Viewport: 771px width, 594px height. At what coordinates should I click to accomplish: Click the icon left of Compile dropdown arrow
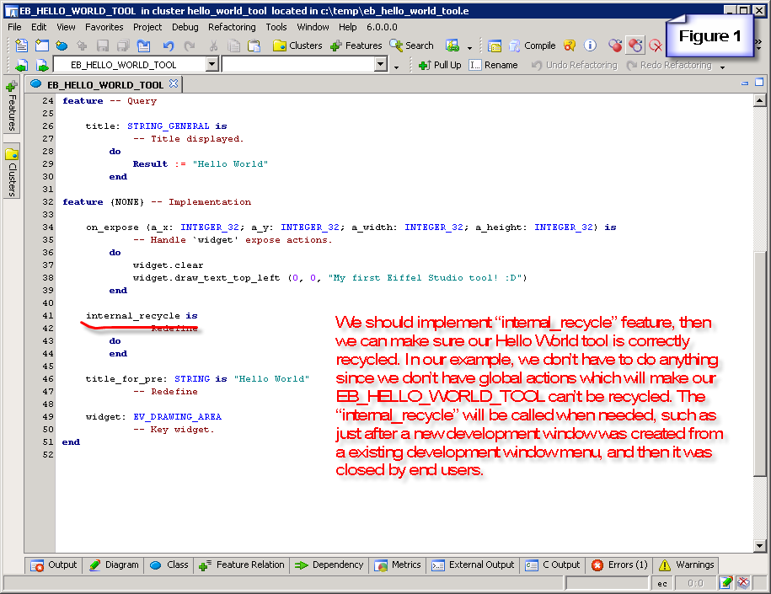452,45
